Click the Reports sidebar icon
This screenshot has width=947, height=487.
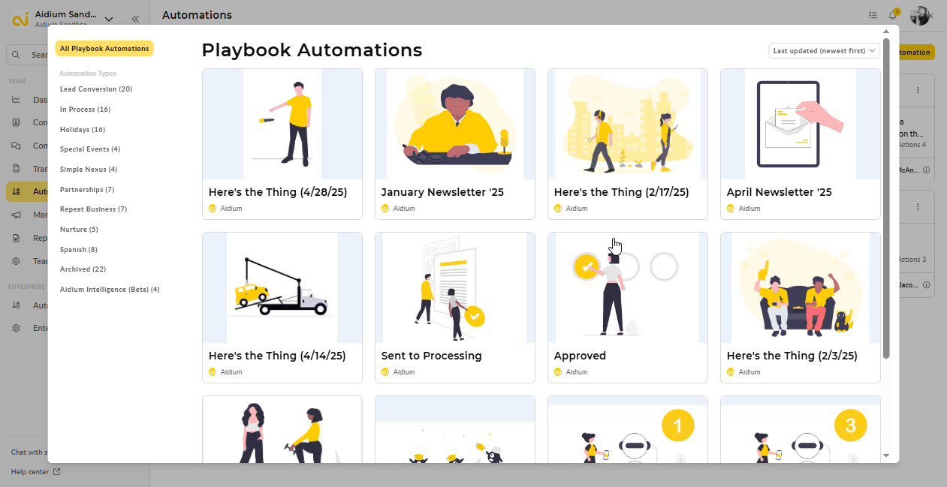coord(16,238)
